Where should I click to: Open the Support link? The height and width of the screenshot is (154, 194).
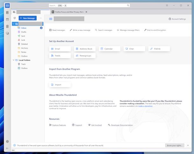77,125
